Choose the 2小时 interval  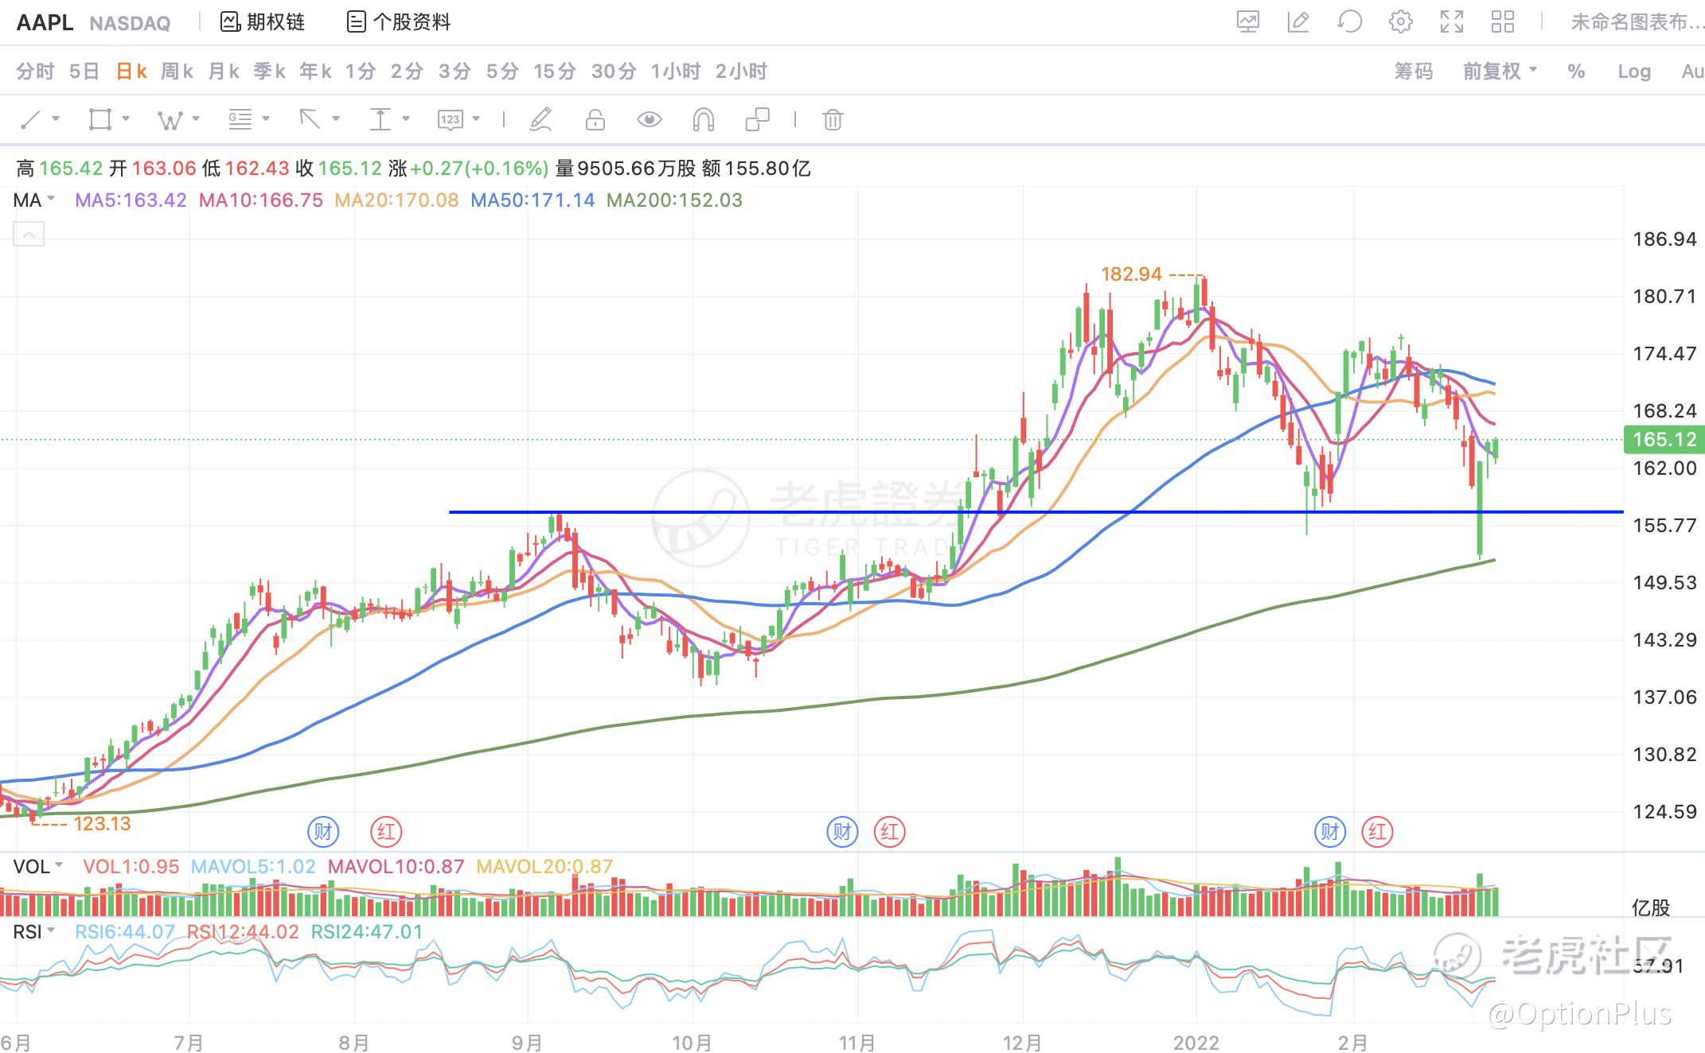(x=741, y=72)
